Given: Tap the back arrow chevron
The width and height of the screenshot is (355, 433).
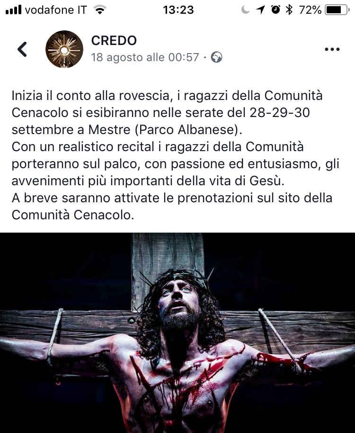Looking at the screenshot, I should coord(22,49).
